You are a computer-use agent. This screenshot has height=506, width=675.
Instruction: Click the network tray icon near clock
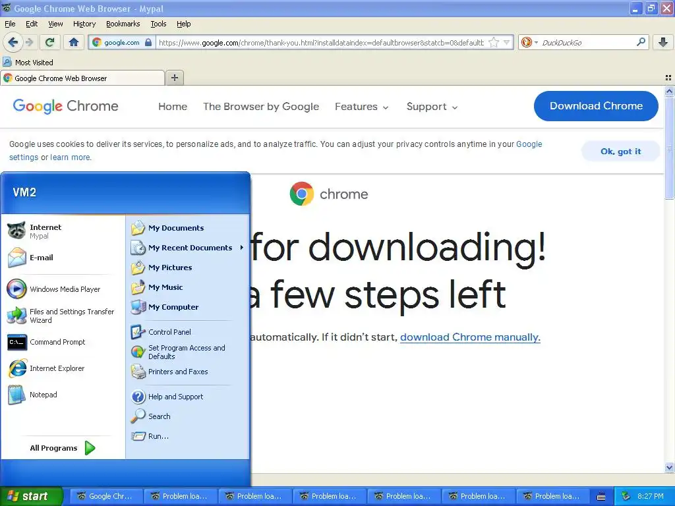[x=626, y=496]
